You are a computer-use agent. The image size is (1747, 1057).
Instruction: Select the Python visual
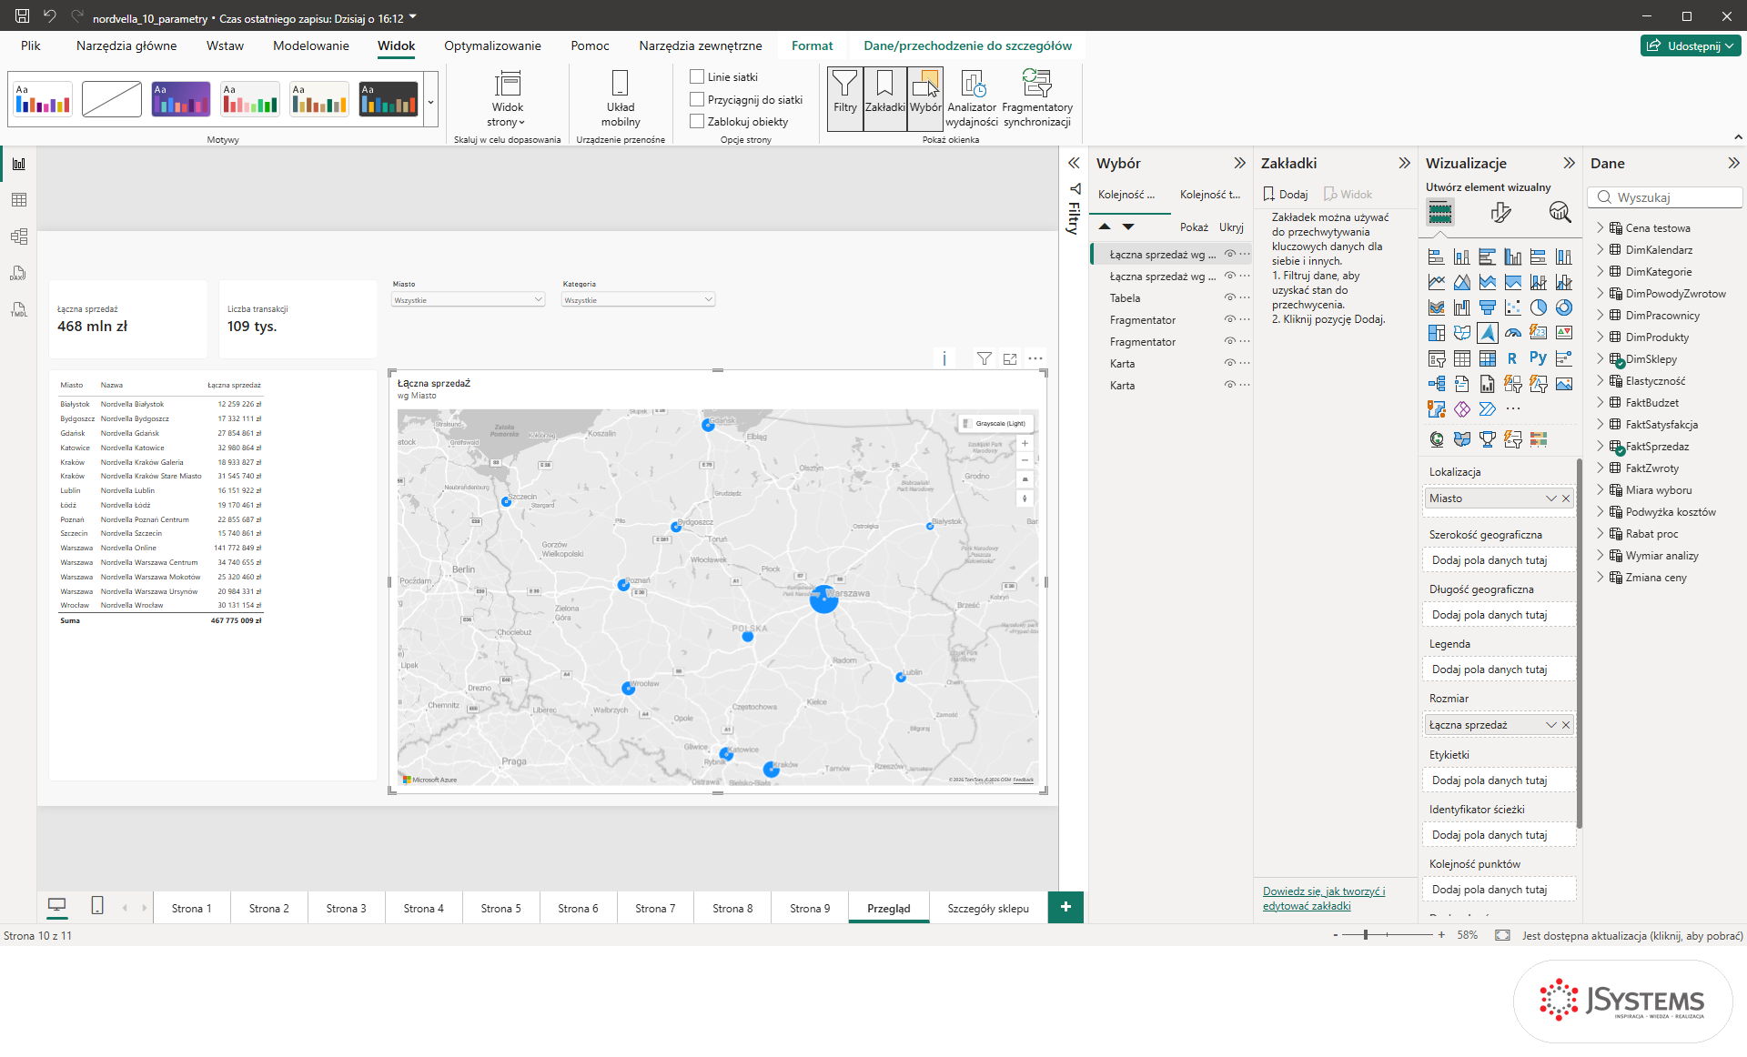click(1539, 358)
